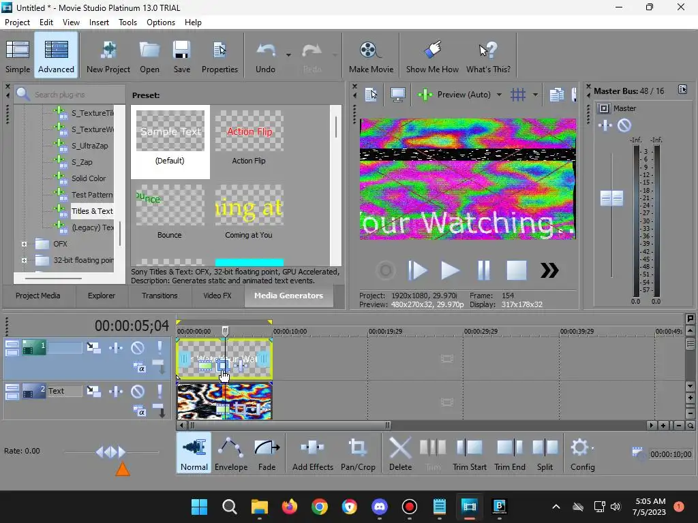Image resolution: width=698 pixels, height=523 pixels.
Task: Activate What's This help cursor
Action: 488,56
